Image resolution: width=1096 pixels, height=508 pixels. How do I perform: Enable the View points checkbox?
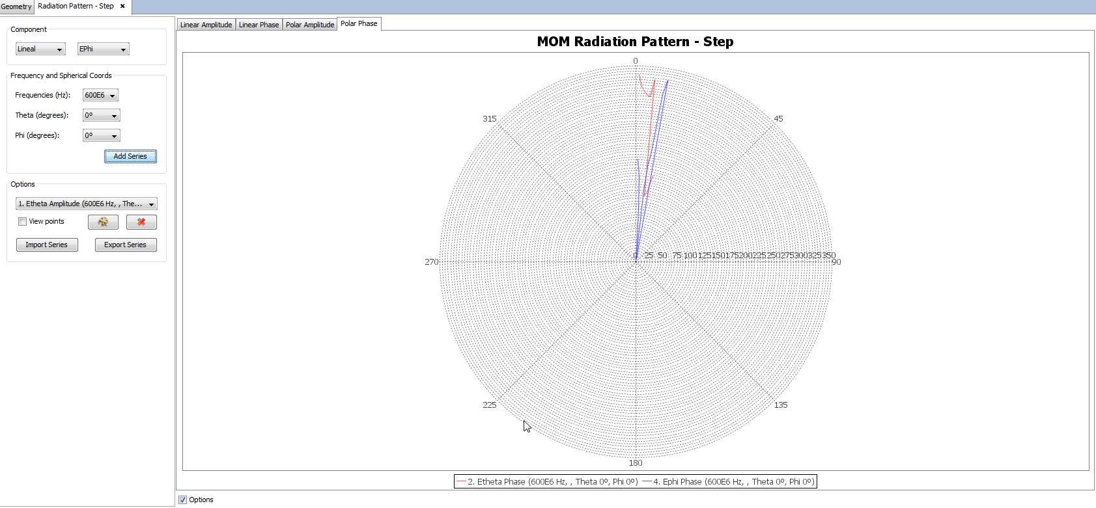(x=23, y=222)
